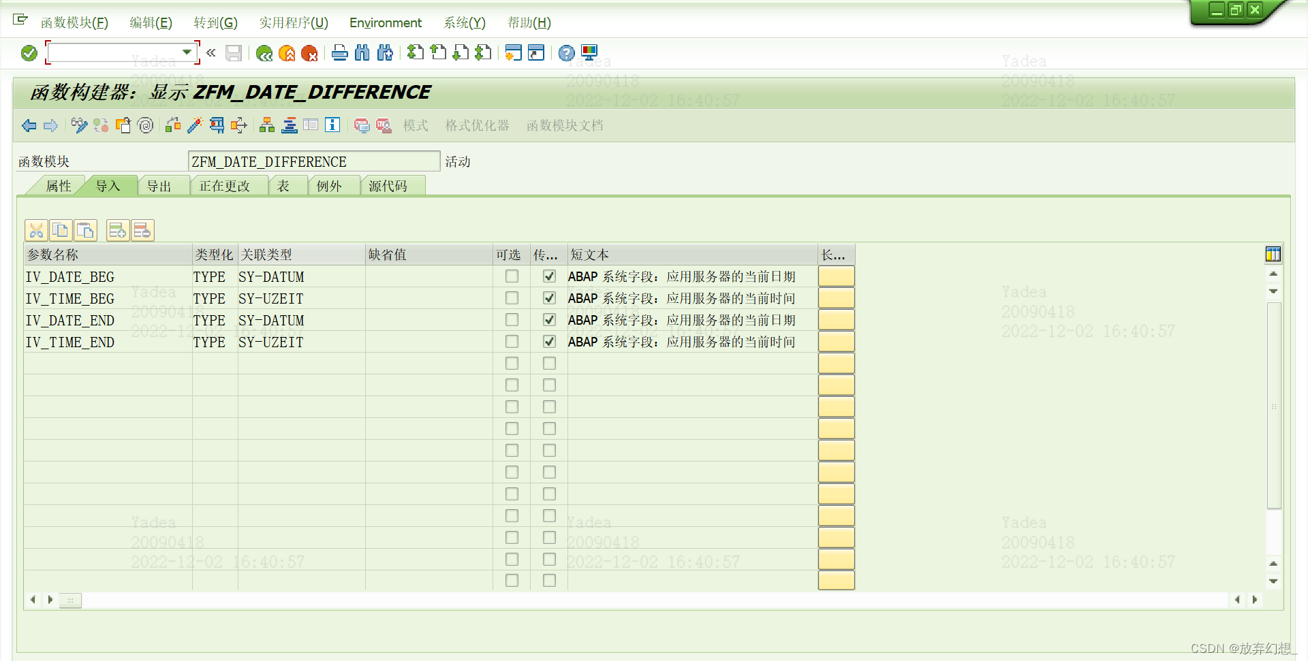Toggle Optional checkbox for IV_TIME_END
Screen dimensions: 1308x661
pyautogui.click(x=512, y=342)
